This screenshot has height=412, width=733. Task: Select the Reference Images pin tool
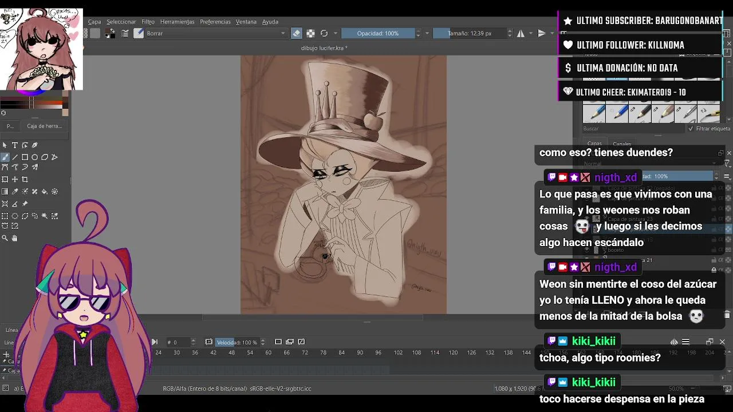[x=25, y=204]
